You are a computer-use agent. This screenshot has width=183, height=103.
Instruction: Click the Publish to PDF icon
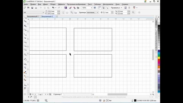click(x=78, y=8)
